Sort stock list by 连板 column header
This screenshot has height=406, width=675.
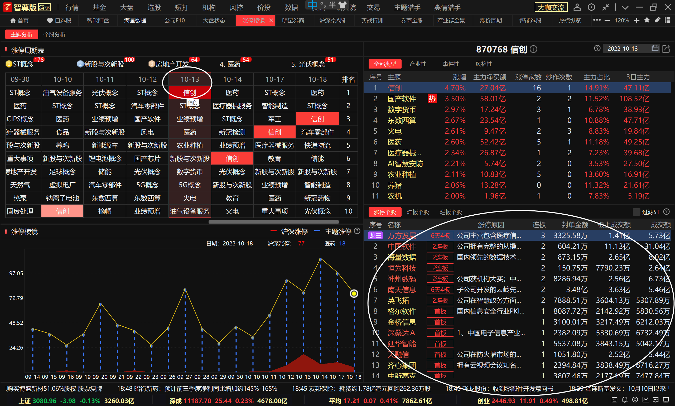coord(539,225)
